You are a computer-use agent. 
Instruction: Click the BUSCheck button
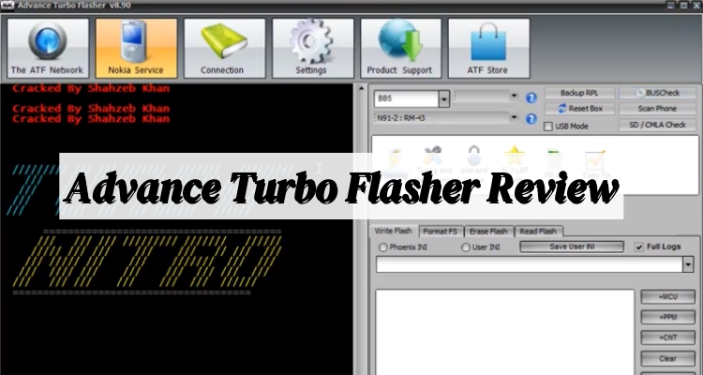657,94
